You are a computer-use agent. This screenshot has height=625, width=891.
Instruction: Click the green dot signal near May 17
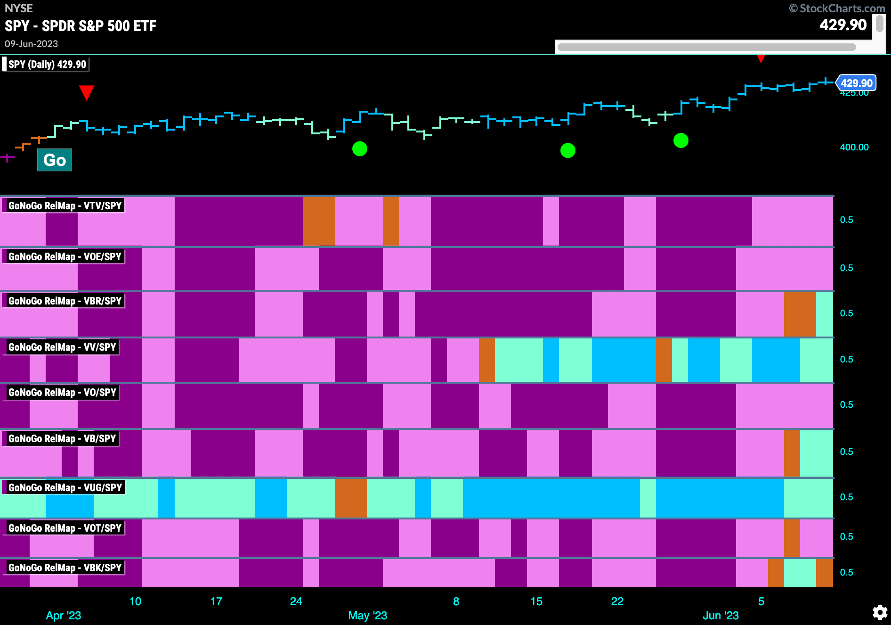[568, 150]
